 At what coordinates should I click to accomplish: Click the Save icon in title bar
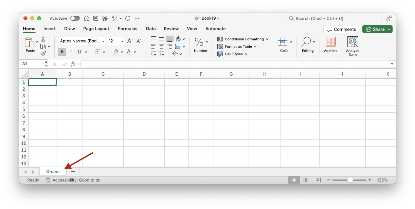pos(96,18)
